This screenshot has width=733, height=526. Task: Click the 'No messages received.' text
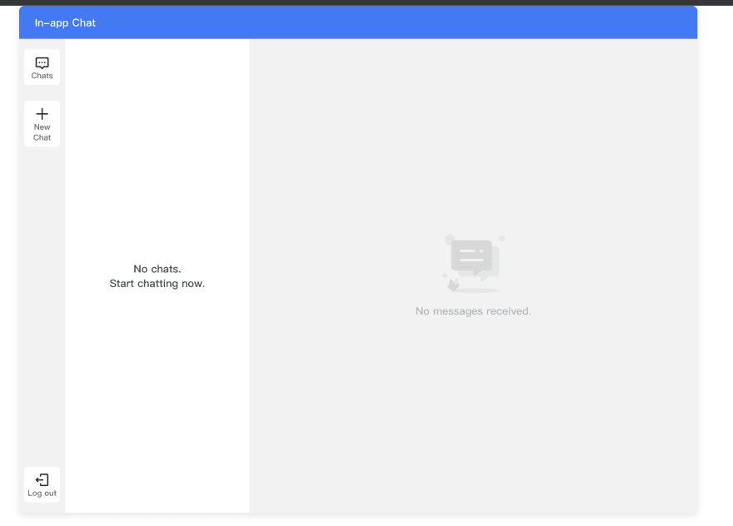(x=473, y=311)
